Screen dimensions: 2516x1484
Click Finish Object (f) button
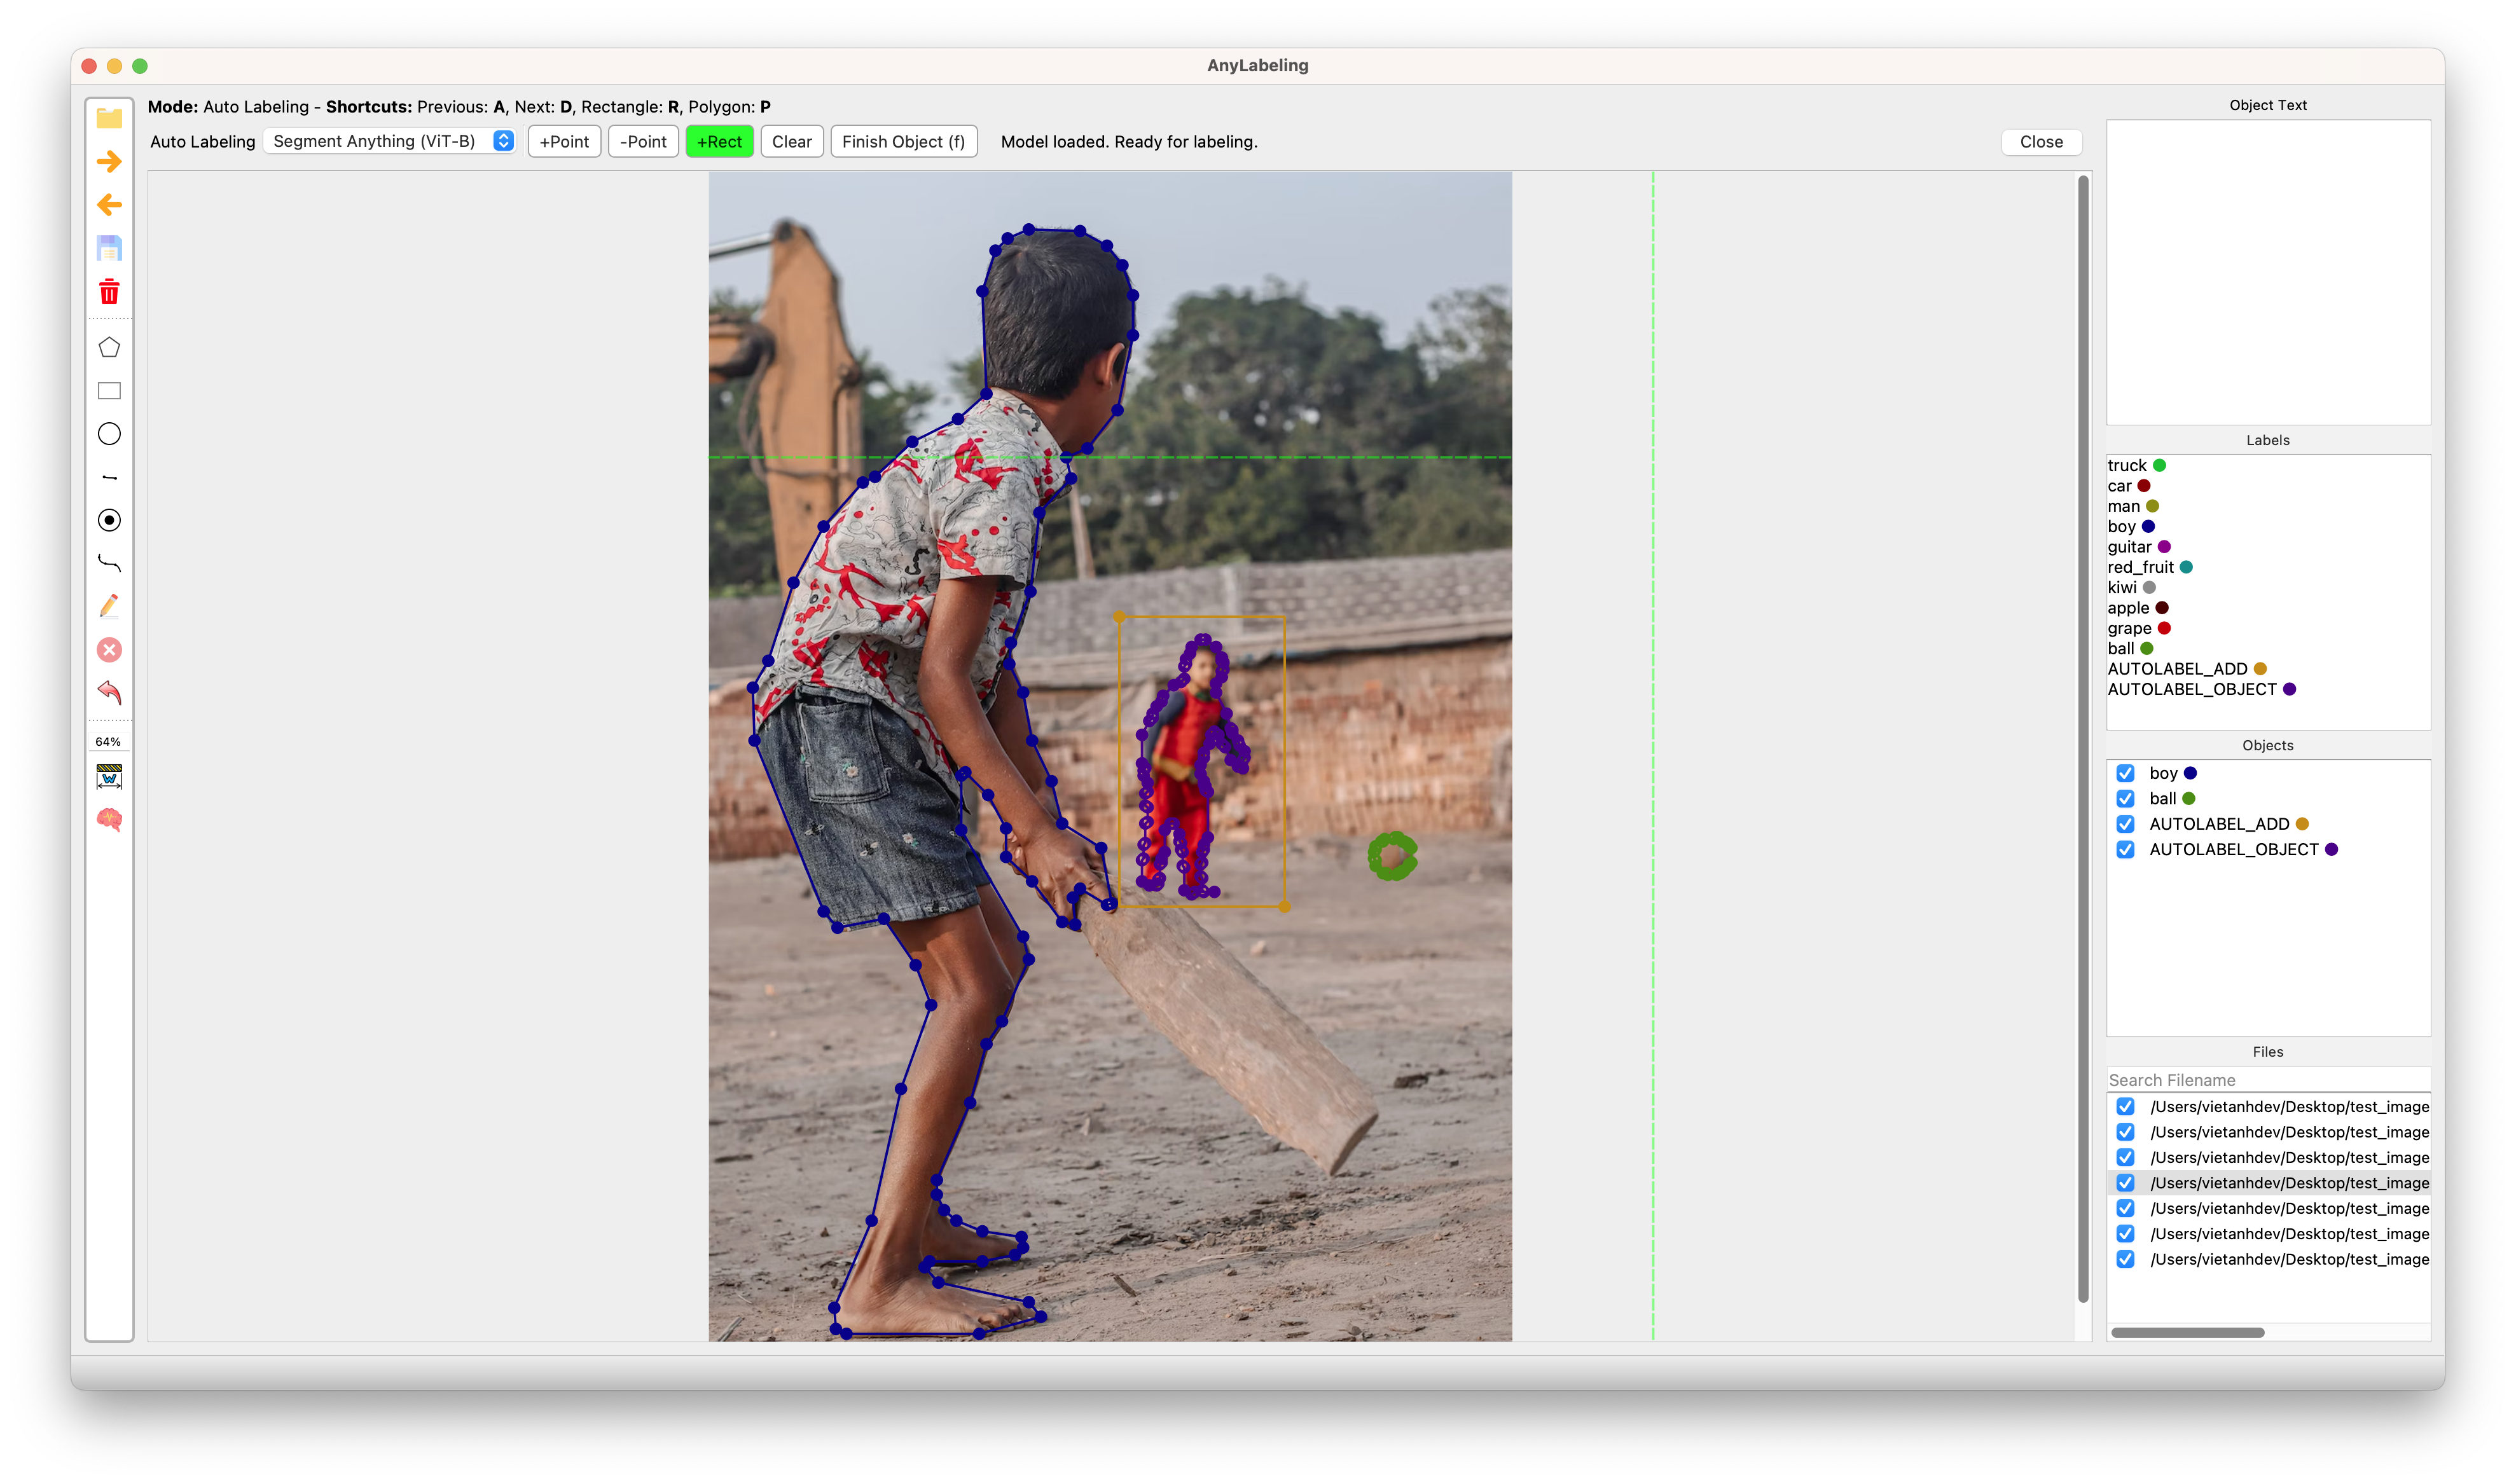(903, 142)
